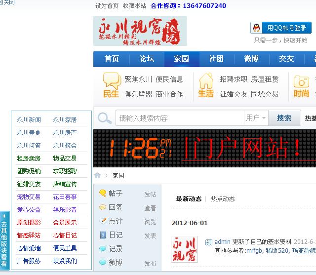Open 永川家居 in the side panel
316x275 pixels.
(x=65, y=119)
